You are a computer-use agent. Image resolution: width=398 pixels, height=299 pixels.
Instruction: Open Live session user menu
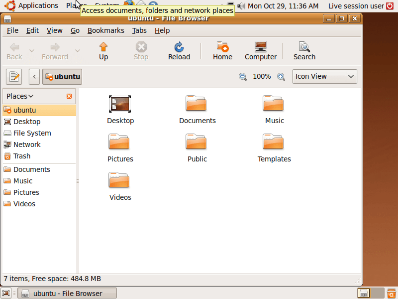(356, 5)
